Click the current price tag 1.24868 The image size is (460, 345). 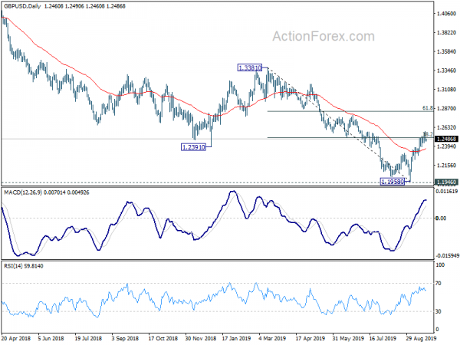point(446,139)
